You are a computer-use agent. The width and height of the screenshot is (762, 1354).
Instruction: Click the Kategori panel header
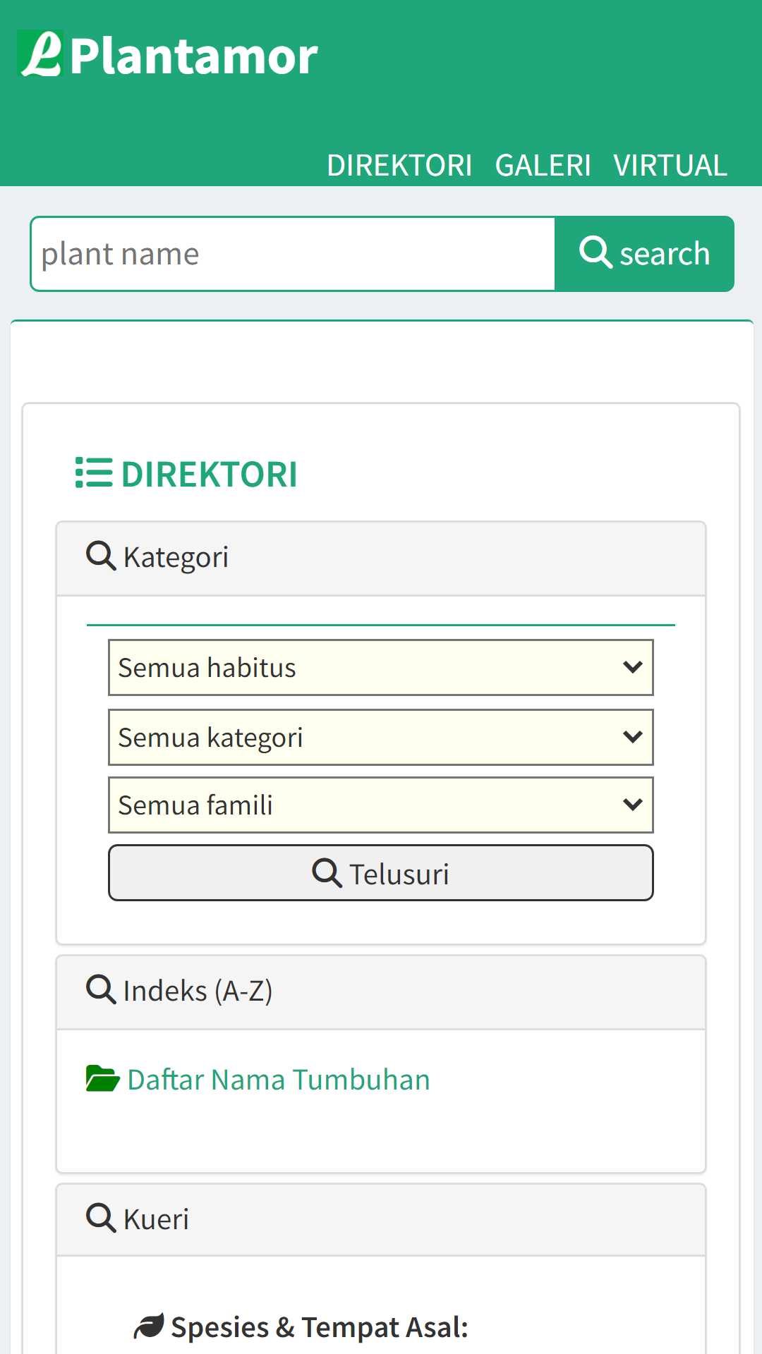(x=381, y=559)
